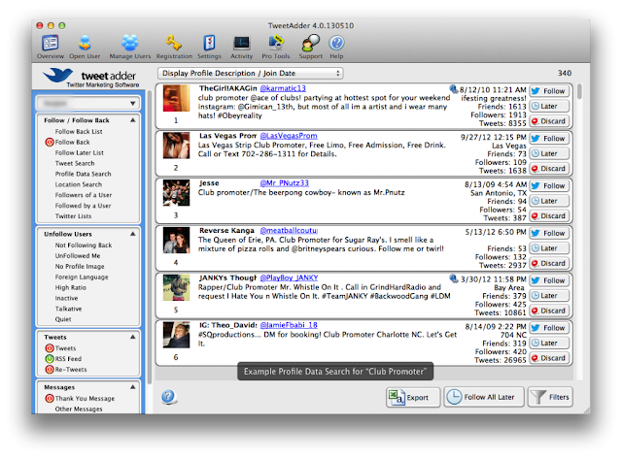Toggle the Follow Back status indicator
Screen dimensions: 622x458
pyautogui.click(x=50, y=142)
